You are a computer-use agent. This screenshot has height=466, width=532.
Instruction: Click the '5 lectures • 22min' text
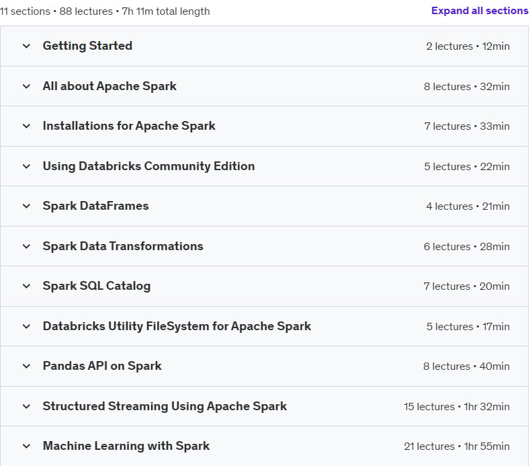click(x=467, y=167)
